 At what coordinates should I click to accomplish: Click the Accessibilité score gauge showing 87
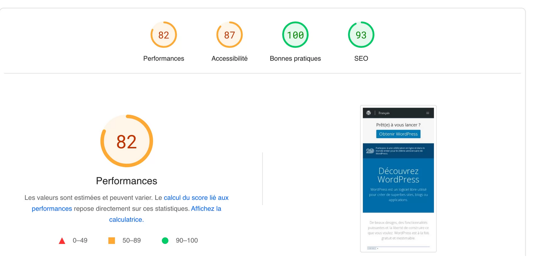[x=229, y=35]
